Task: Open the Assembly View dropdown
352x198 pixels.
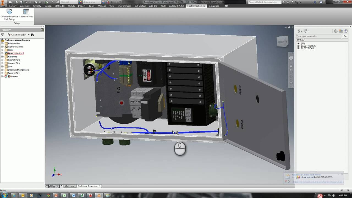Action: [x=29, y=35]
